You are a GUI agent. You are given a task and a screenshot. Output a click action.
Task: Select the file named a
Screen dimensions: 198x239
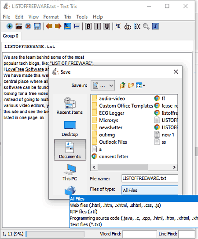[x=97, y=149]
